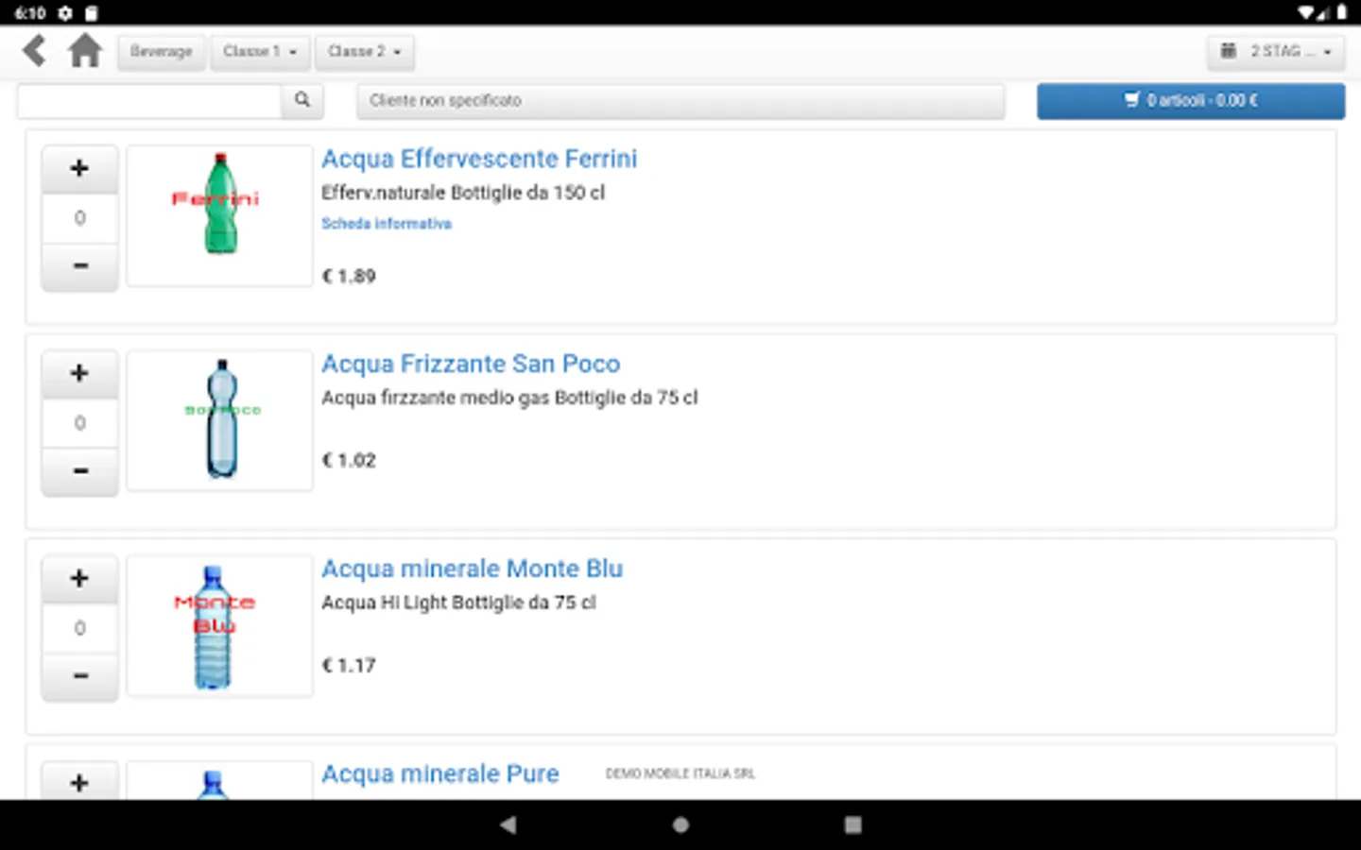Image resolution: width=1361 pixels, height=850 pixels.
Task: Click the Beverage category button
Action: (x=161, y=52)
